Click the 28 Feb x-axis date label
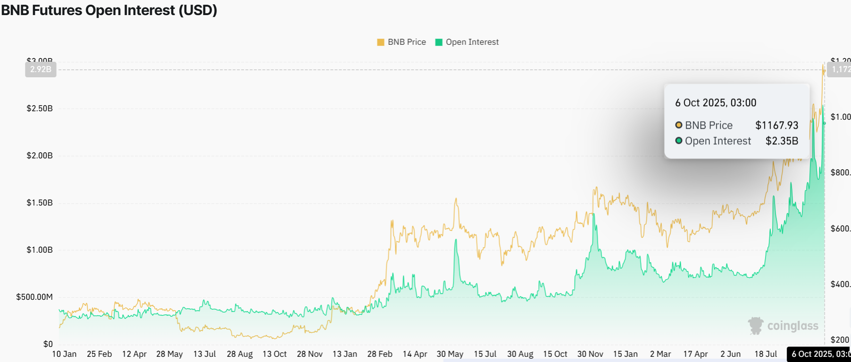Image resolution: width=851 pixels, height=362 pixels. point(380,354)
